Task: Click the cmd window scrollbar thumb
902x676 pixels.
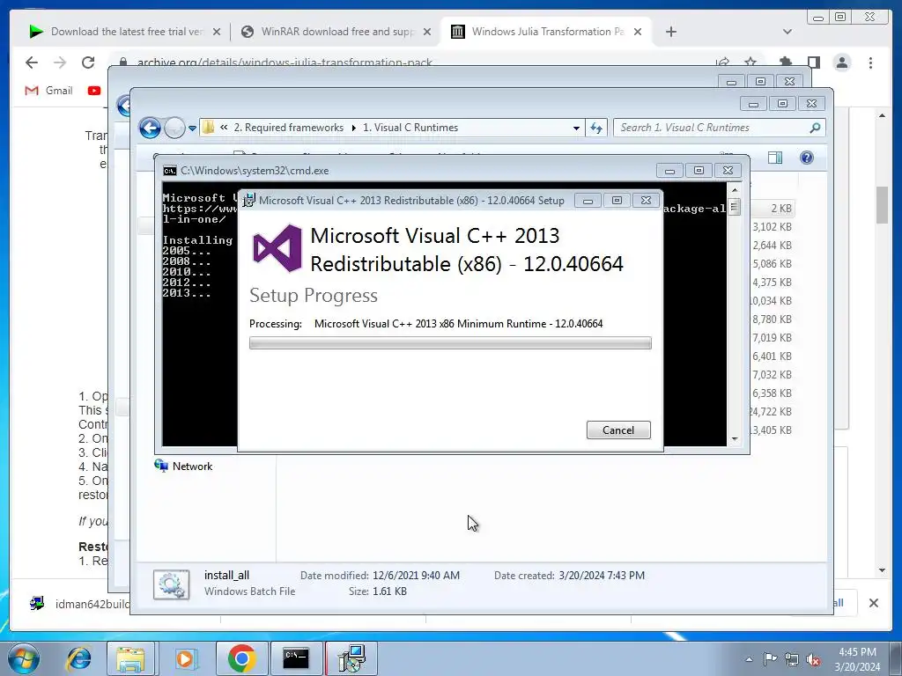Action: tap(734, 207)
